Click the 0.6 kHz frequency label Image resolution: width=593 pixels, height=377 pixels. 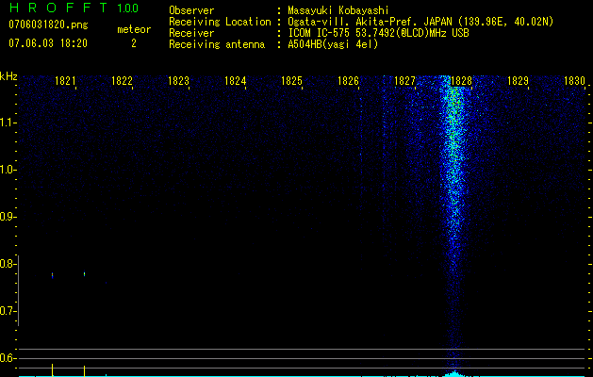(x=8, y=358)
